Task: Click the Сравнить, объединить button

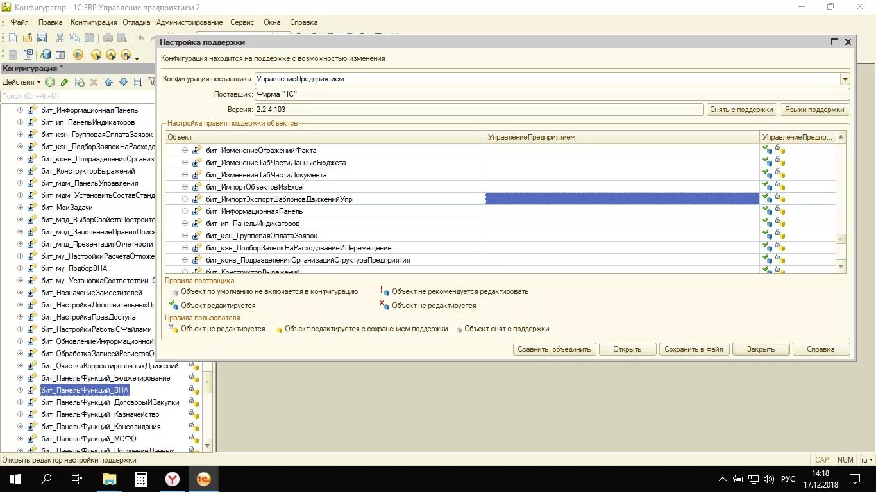Action: (x=555, y=349)
